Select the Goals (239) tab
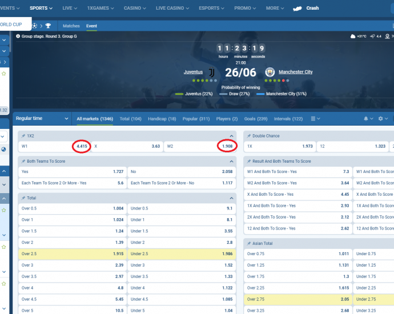394x314 pixels. pos(256,119)
